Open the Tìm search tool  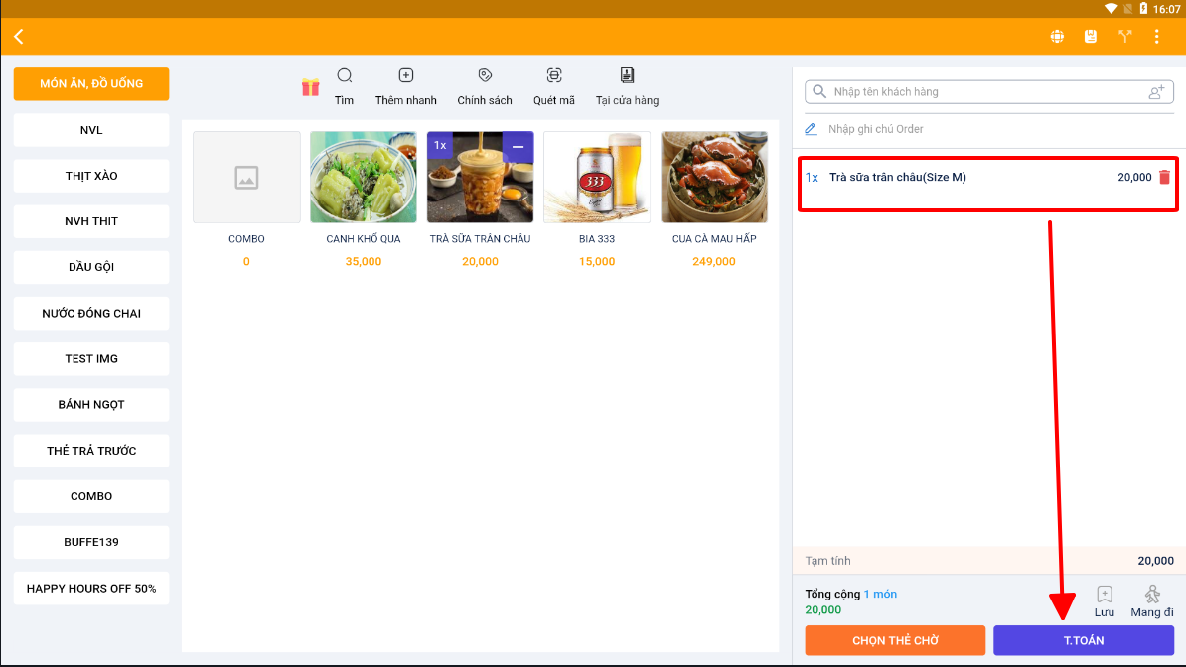pyautogui.click(x=345, y=86)
